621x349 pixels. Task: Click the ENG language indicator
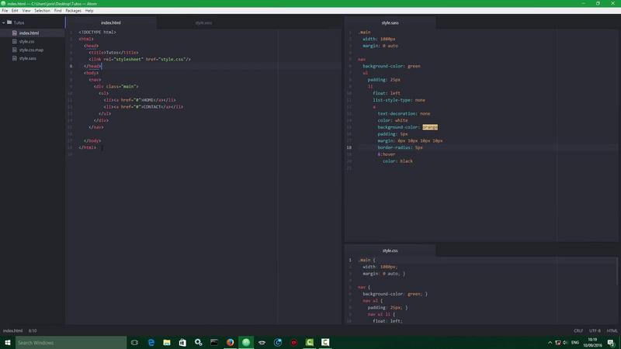pos(575,343)
